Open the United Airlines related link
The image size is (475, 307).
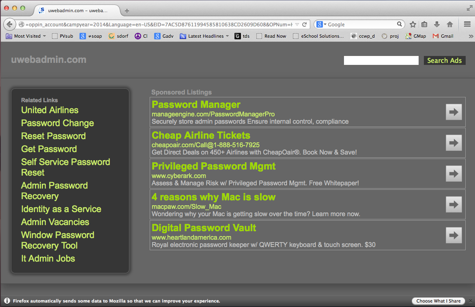click(x=50, y=110)
